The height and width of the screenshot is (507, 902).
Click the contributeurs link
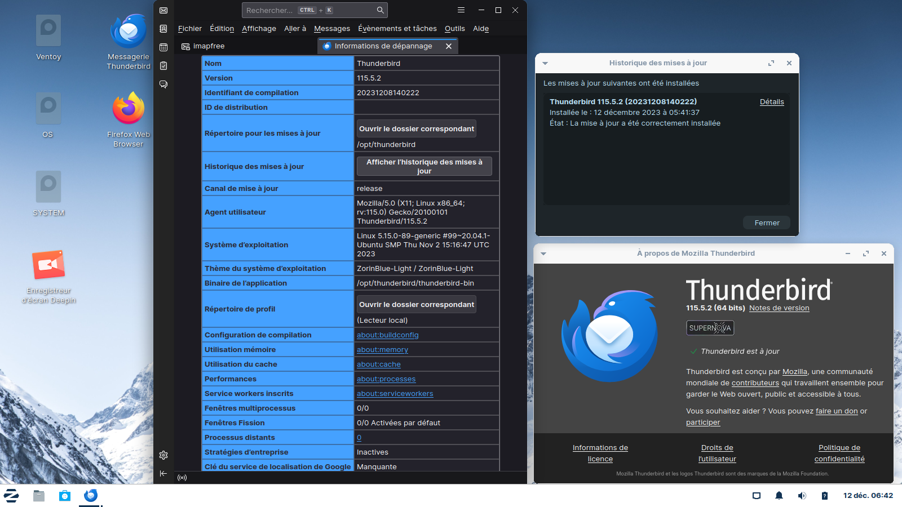coord(755,383)
